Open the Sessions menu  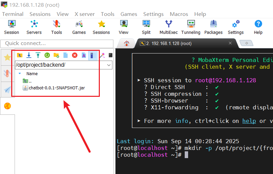pyautogui.click(x=40, y=14)
